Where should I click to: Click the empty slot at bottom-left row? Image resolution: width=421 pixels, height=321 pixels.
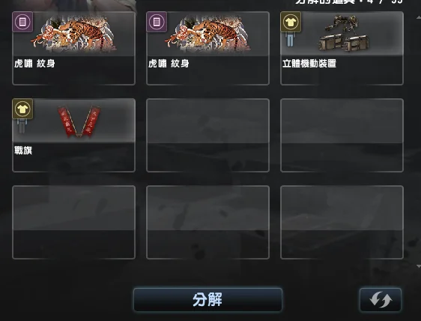coord(74,222)
